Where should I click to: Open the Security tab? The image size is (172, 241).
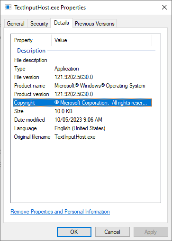39,24
